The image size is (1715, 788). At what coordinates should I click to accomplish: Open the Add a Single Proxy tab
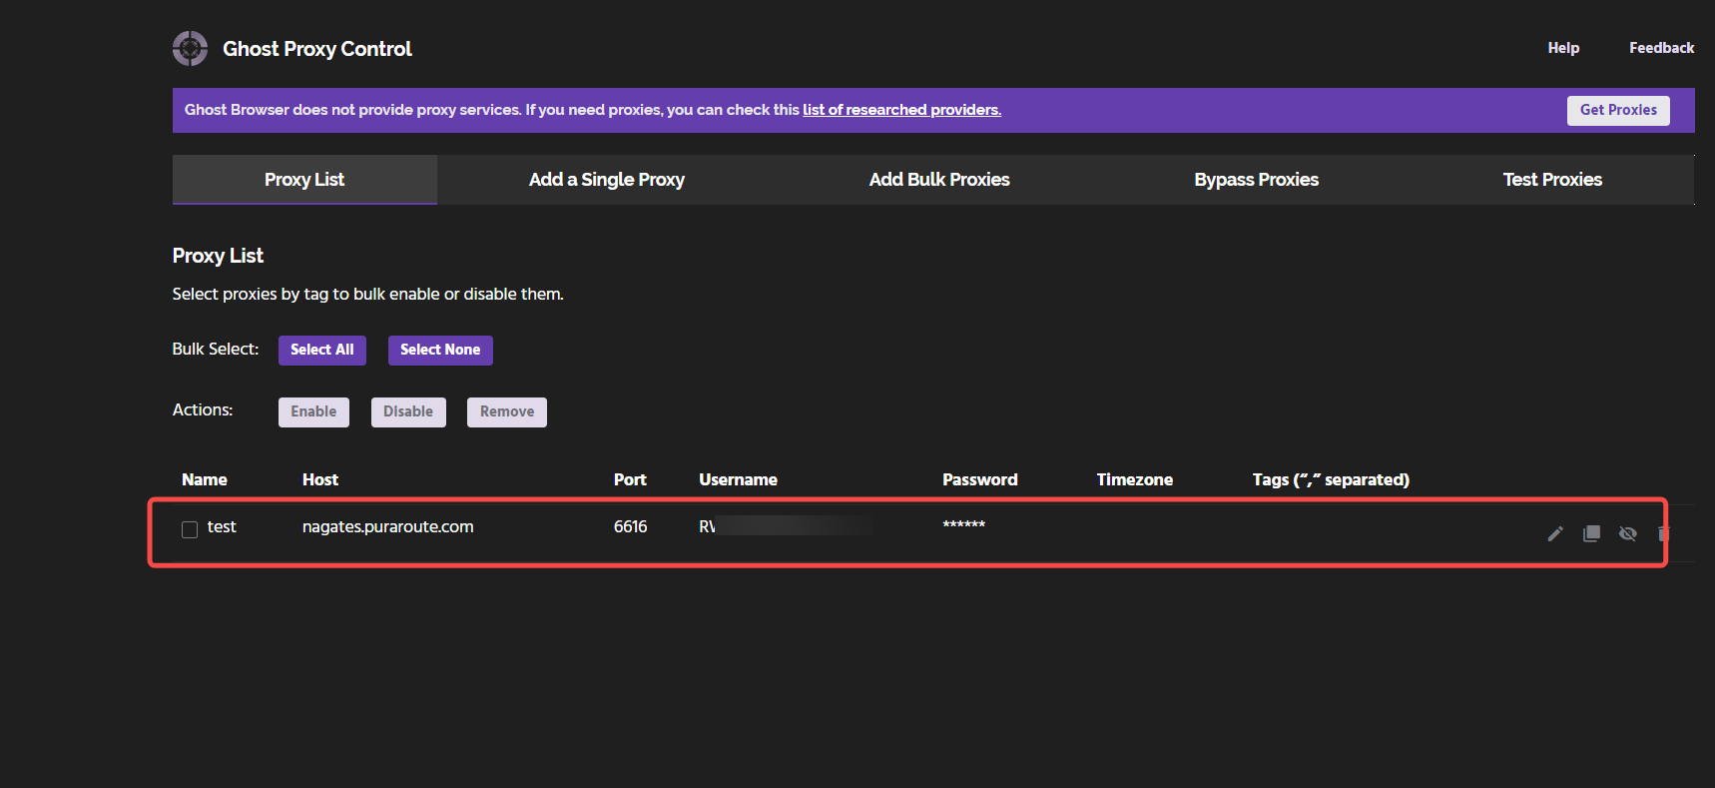607,180
